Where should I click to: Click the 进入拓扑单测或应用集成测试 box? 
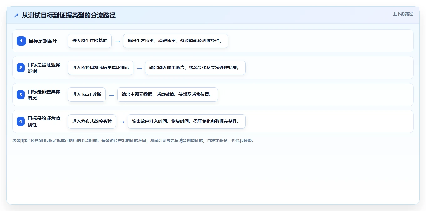pos(101,68)
